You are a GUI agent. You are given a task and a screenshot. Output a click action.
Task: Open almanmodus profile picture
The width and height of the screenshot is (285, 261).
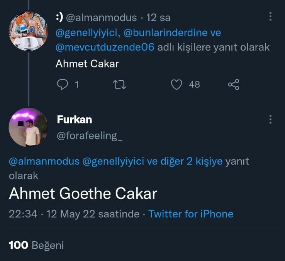tap(28, 31)
